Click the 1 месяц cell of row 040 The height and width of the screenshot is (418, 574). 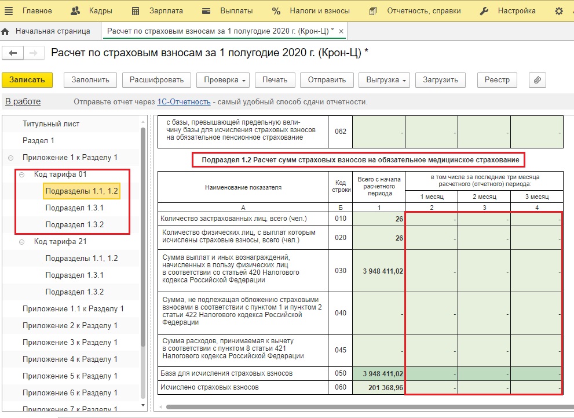[x=432, y=313]
